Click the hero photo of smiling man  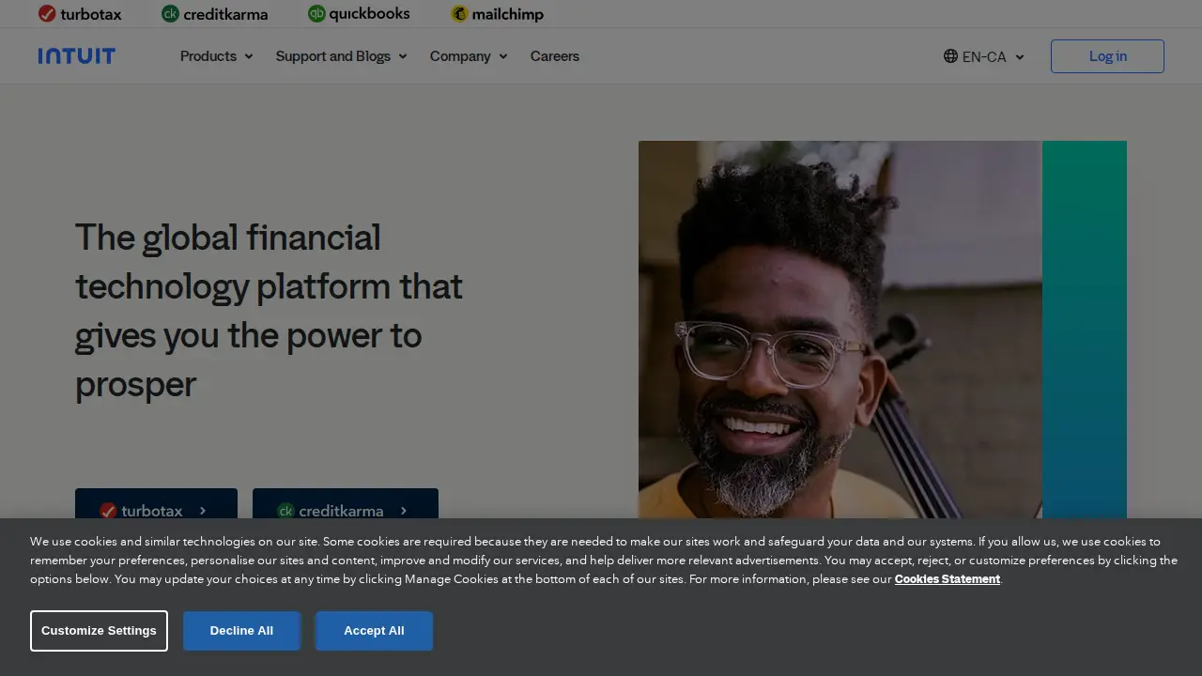pos(840,330)
